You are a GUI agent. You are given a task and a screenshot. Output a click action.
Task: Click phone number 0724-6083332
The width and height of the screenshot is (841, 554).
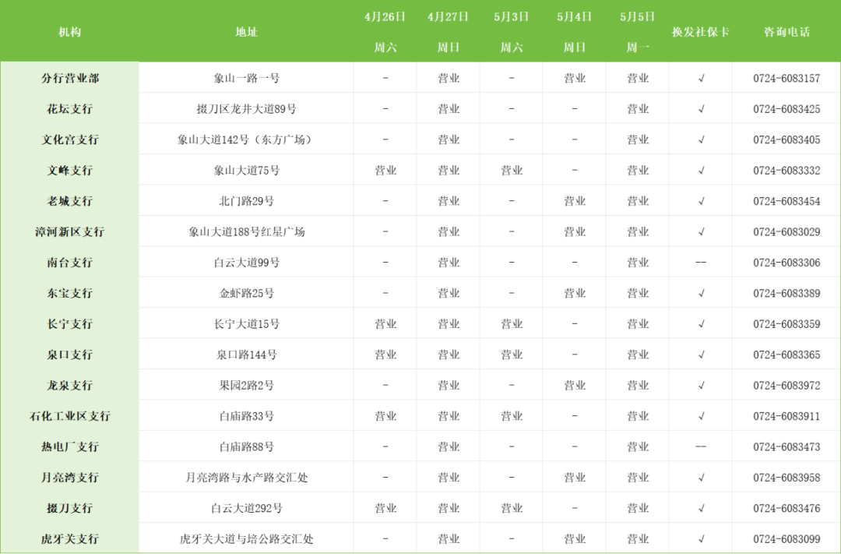click(x=786, y=170)
